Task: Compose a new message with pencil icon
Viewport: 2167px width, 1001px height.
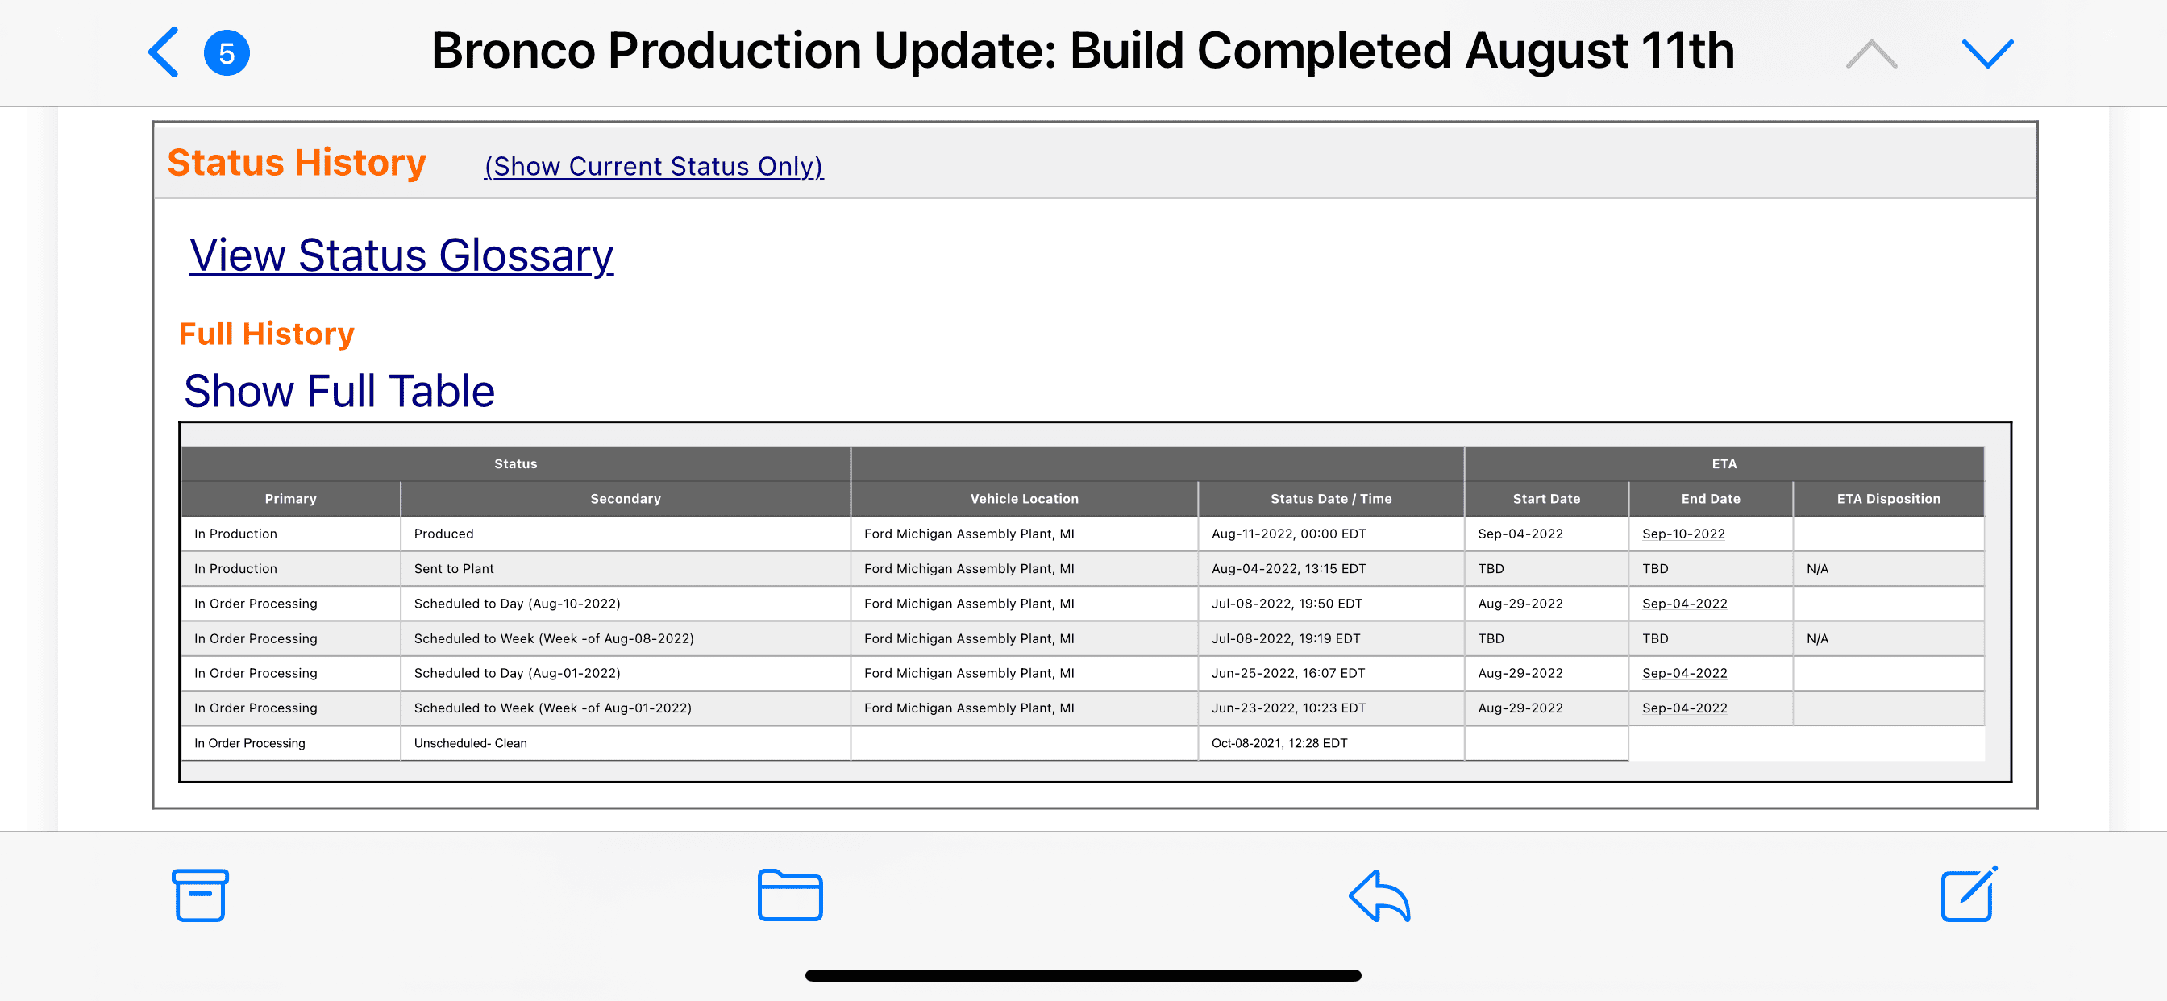Action: 1969,893
